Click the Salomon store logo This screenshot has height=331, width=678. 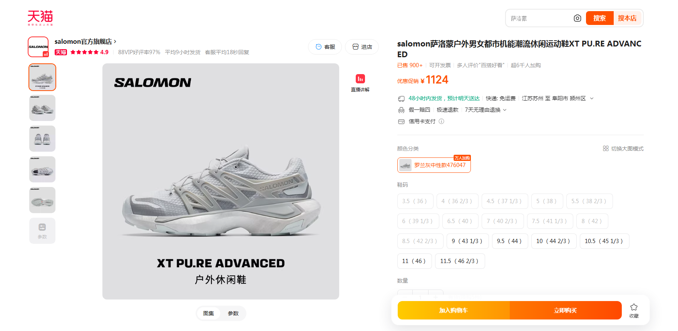point(38,47)
